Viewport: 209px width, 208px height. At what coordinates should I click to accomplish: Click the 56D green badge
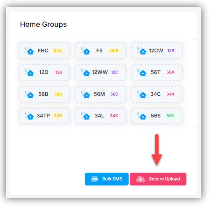tap(171, 116)
